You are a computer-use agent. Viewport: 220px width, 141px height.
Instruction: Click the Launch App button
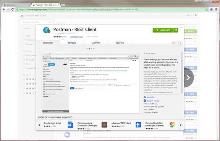163,30
